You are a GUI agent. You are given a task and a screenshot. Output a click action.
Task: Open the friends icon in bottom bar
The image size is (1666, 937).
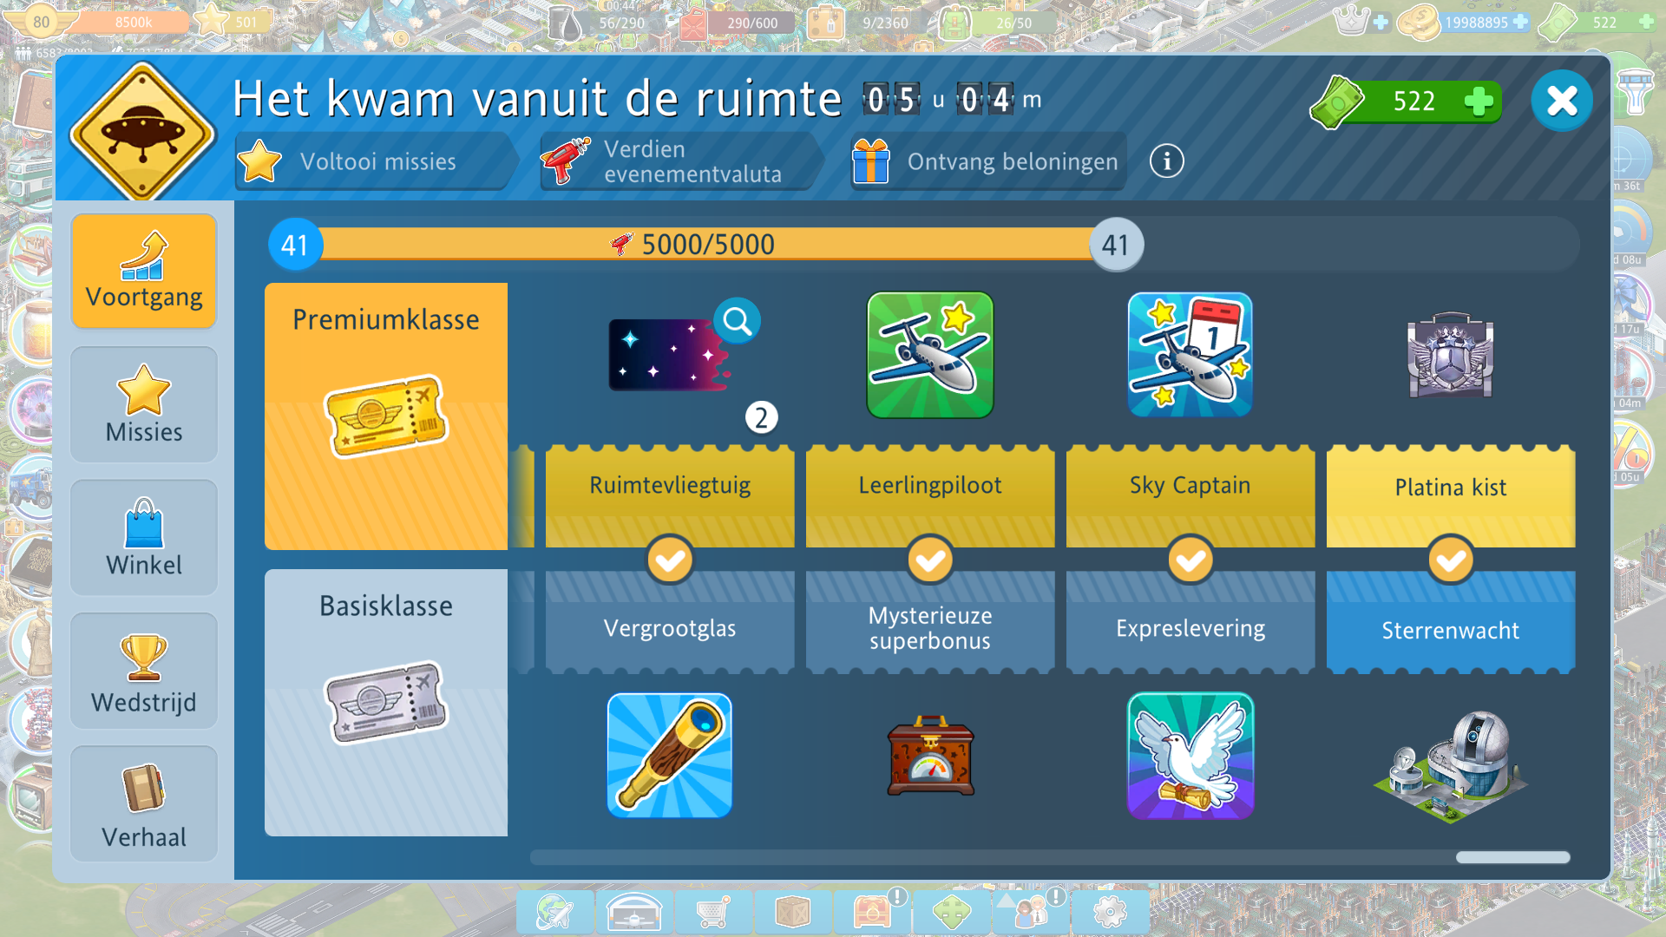pyautogui.click(x=1031, y=913)
